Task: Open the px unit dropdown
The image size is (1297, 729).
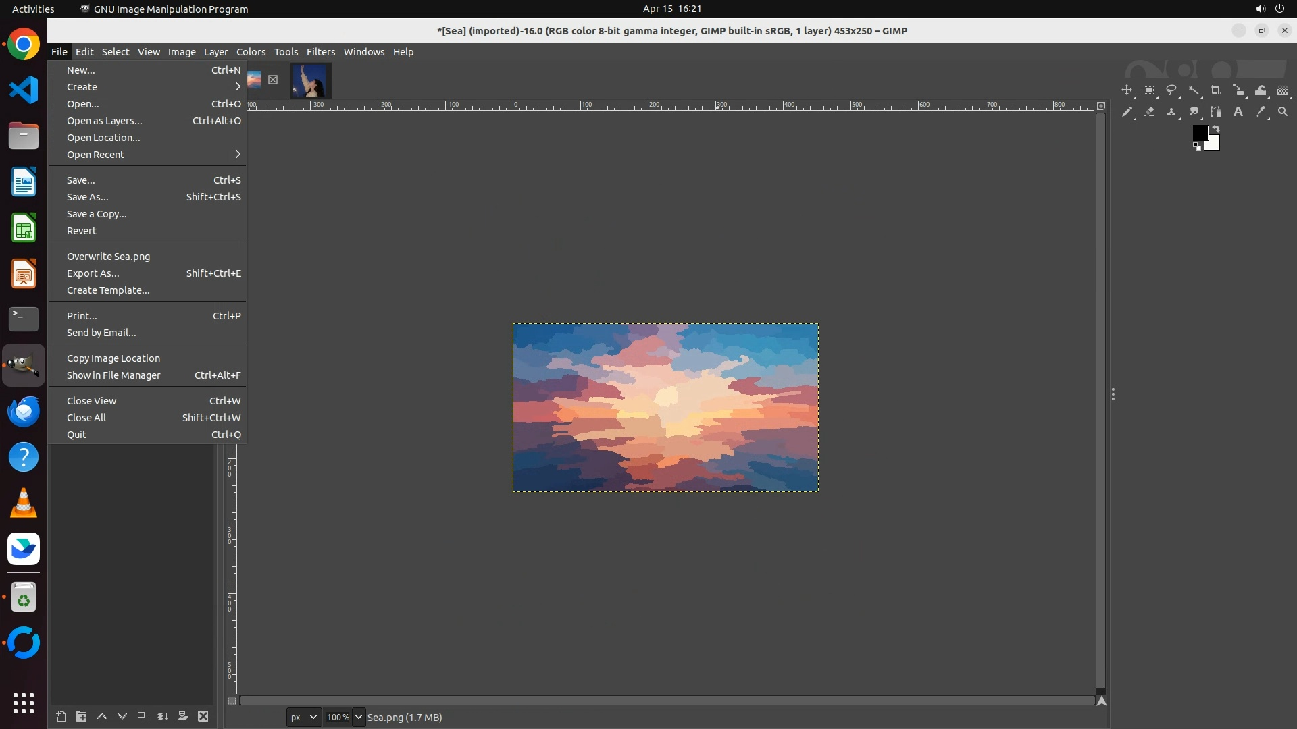Action: (303, 717)
